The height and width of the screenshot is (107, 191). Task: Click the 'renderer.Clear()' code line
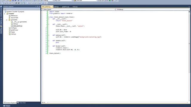tap(62, 48)
